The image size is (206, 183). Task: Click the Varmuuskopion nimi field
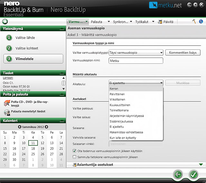coord(136,61)
